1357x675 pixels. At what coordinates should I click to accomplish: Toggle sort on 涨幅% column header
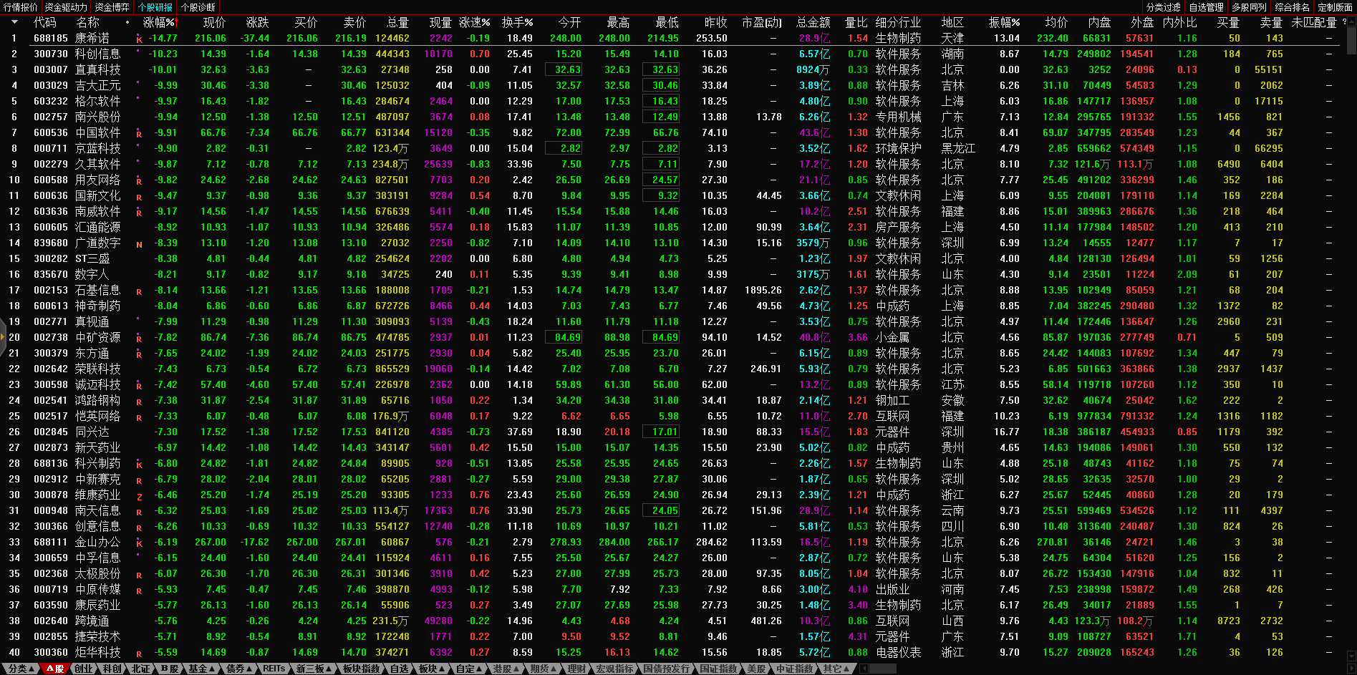[158, 22]
